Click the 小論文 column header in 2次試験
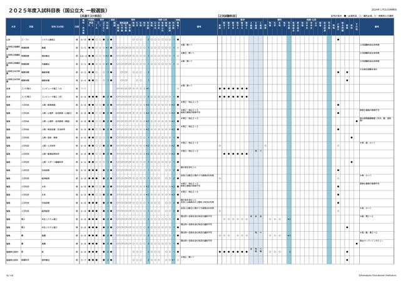The height and width of the screenshot is (285, 403). pyautogui.click(x=339, y=27)
